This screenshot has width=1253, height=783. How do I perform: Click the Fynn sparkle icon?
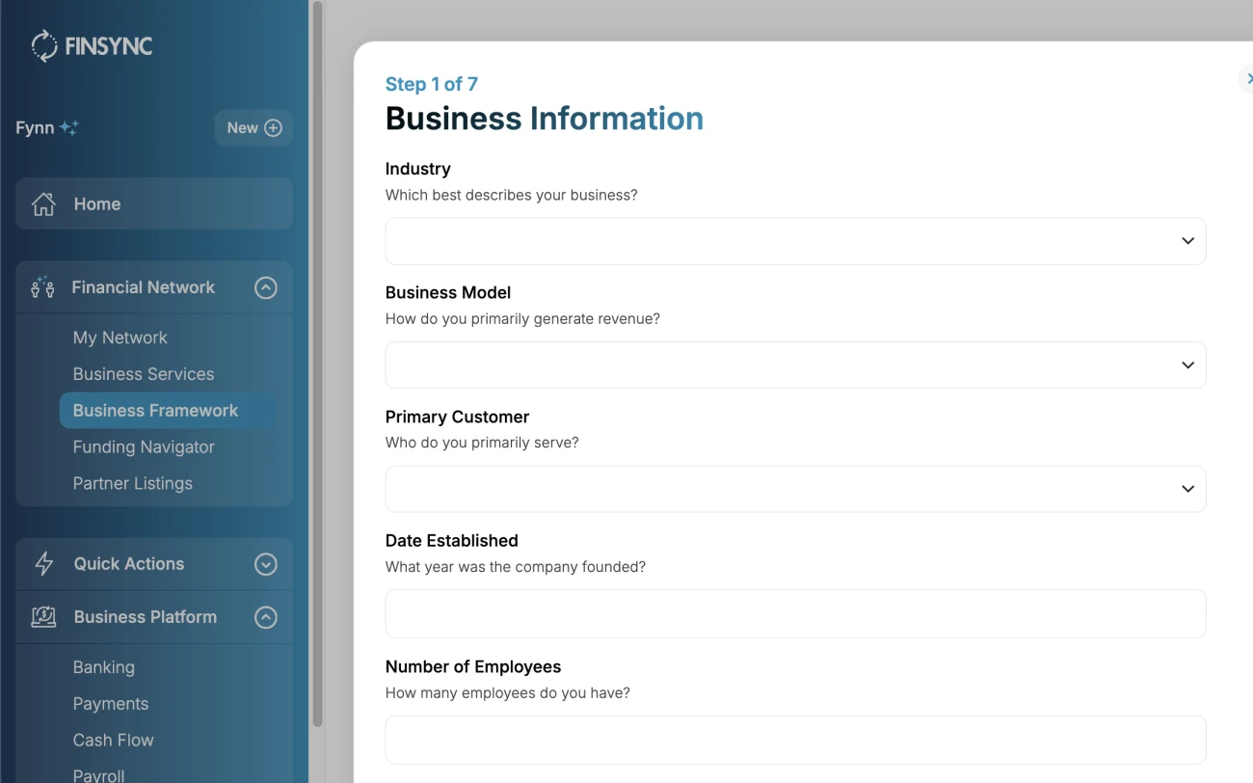(x=69, y=127)
